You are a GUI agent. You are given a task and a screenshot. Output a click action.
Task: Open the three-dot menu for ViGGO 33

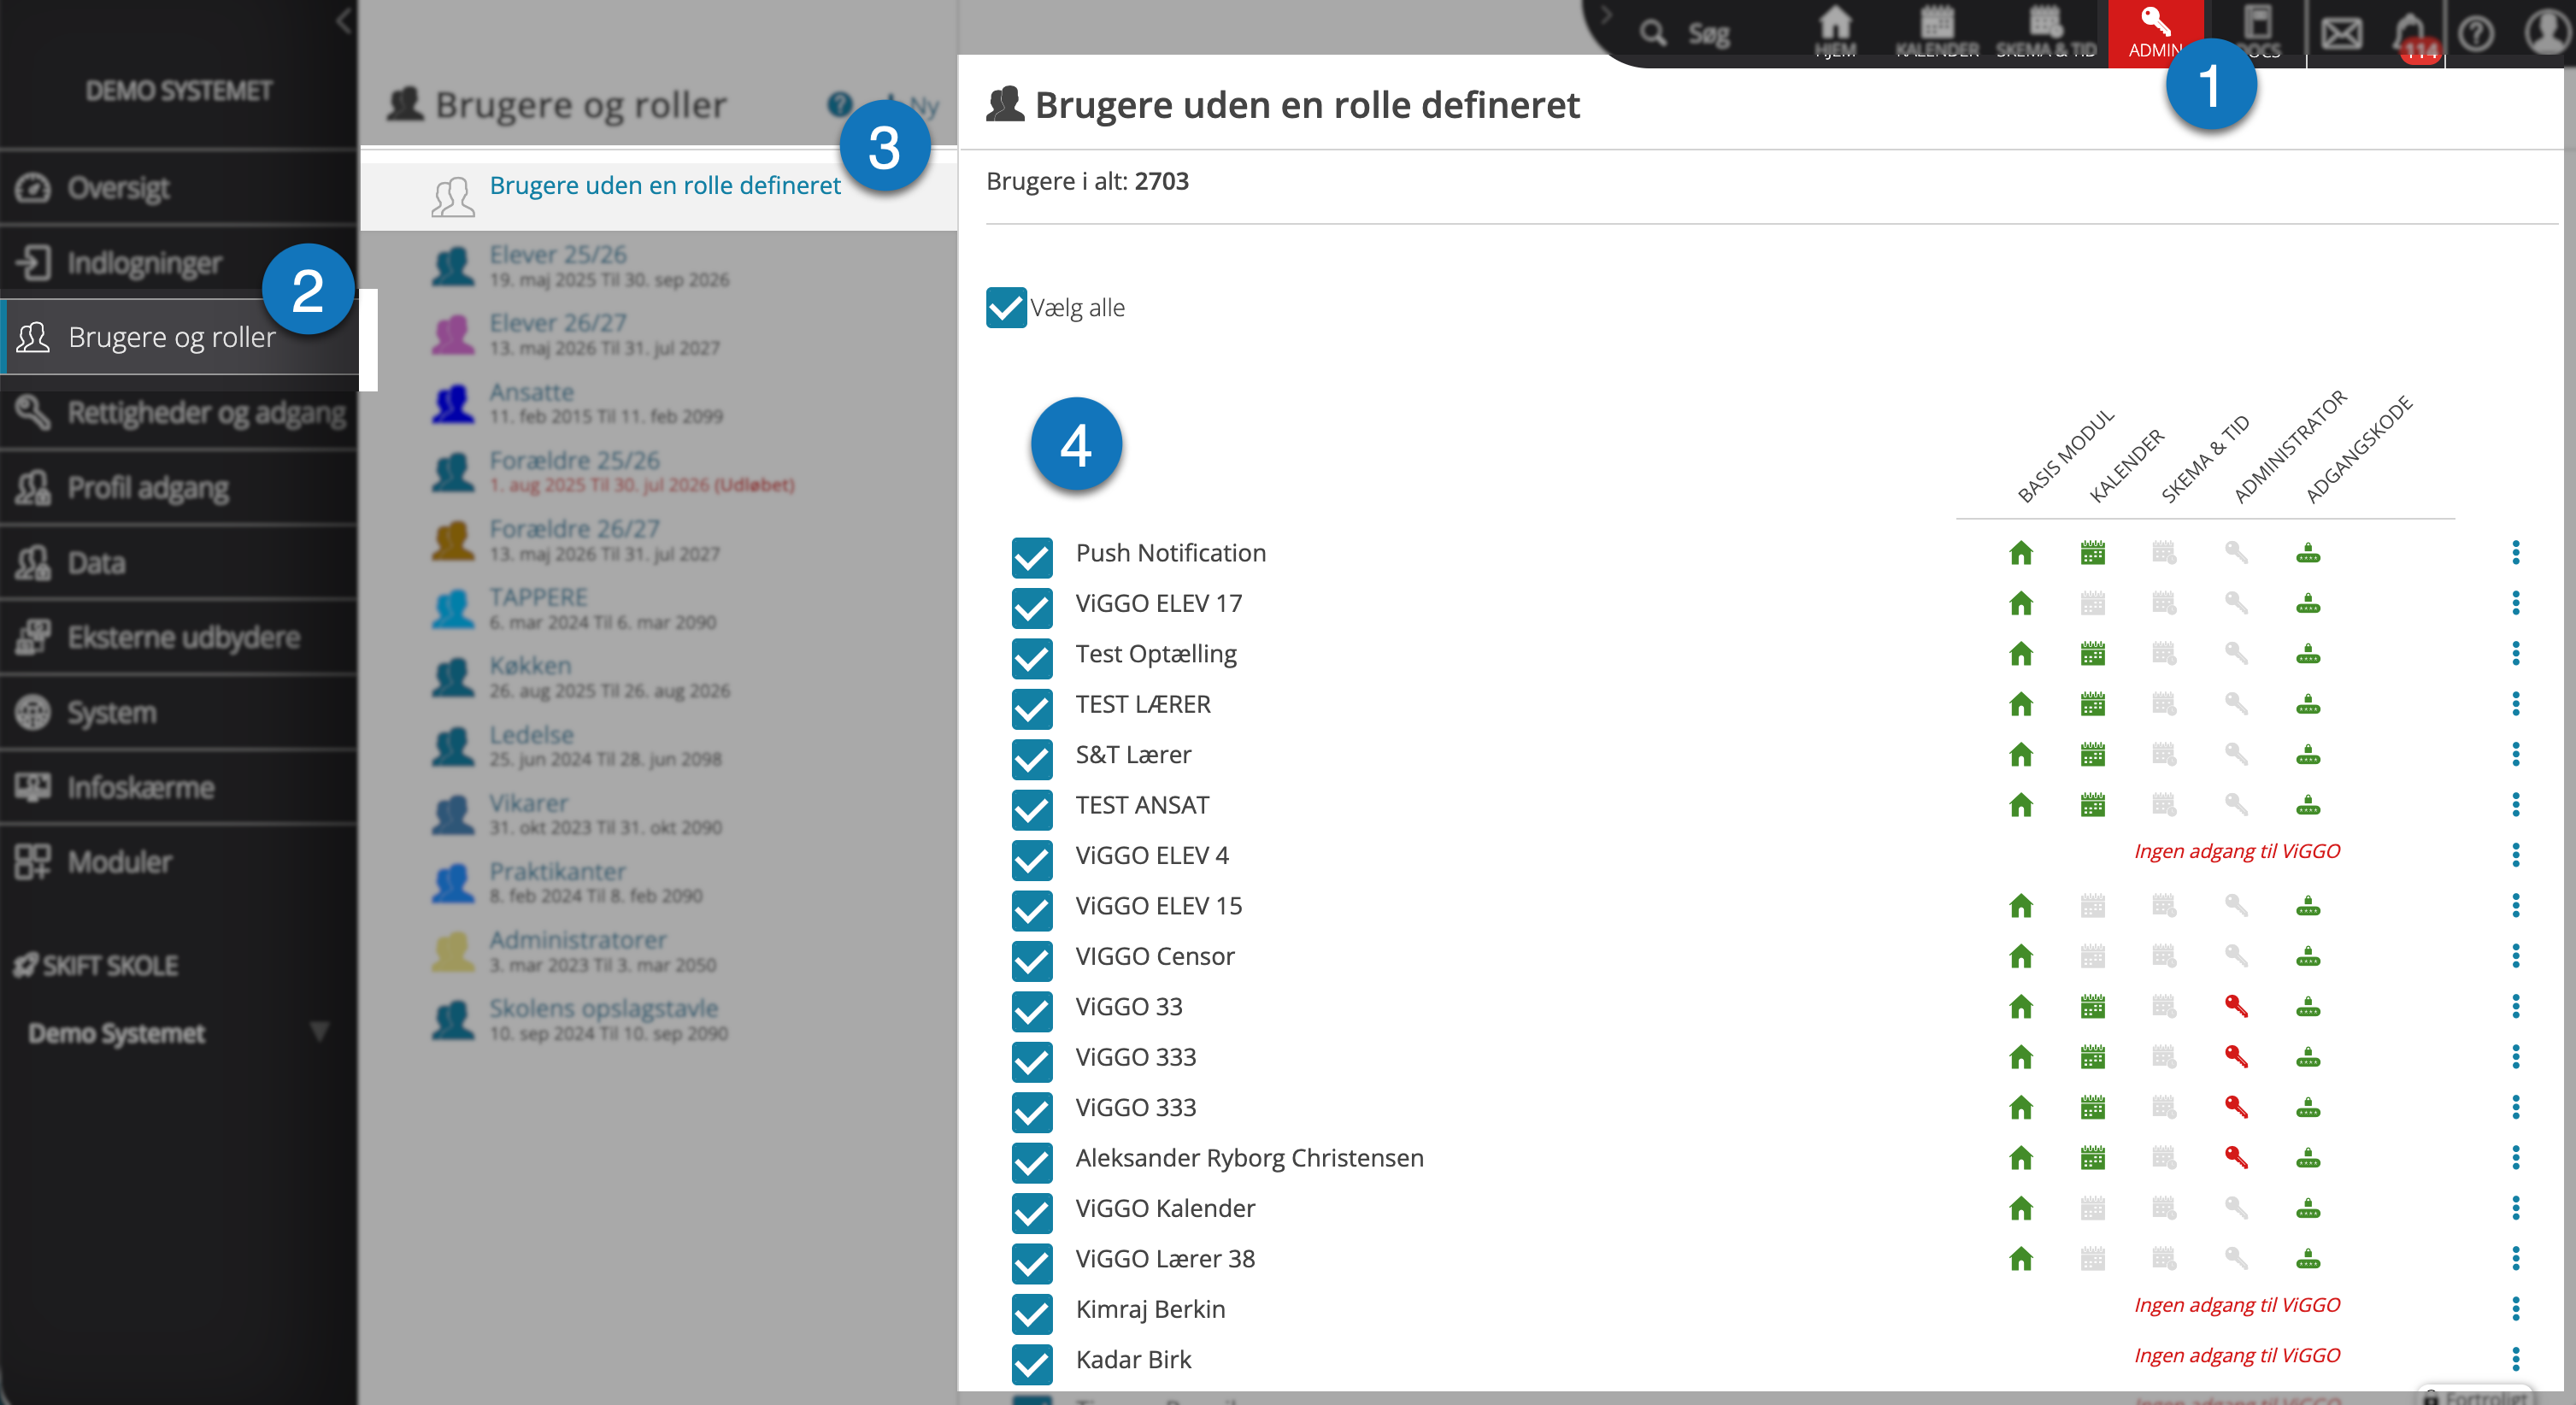pyautogui.click(x=2516, y=1006)
